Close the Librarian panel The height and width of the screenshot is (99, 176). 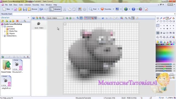(x=29, y=18)
